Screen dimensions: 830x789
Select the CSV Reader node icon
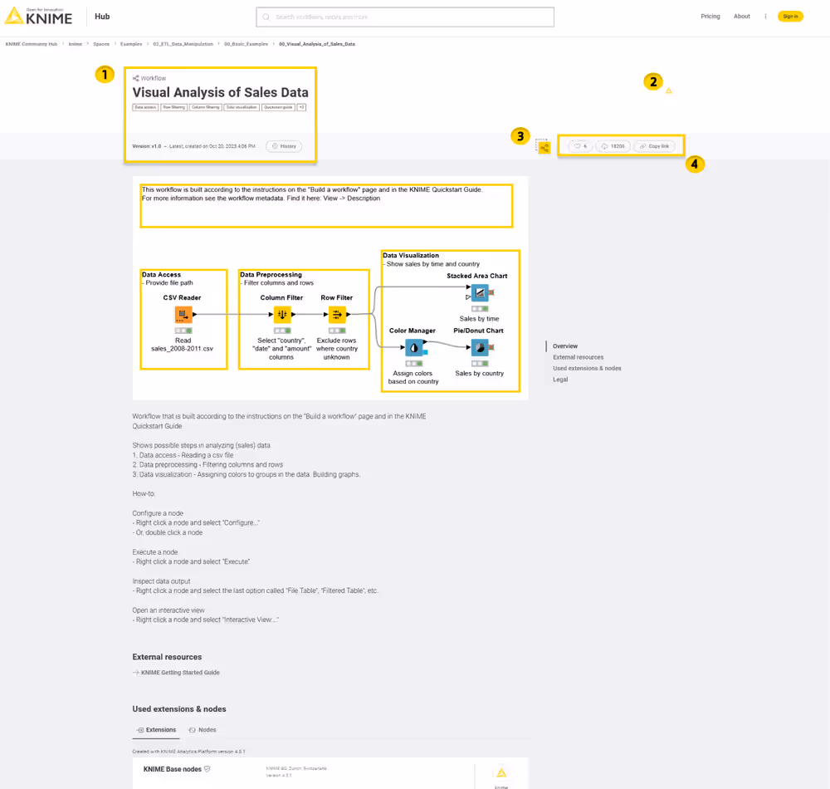tap(184, 314)
